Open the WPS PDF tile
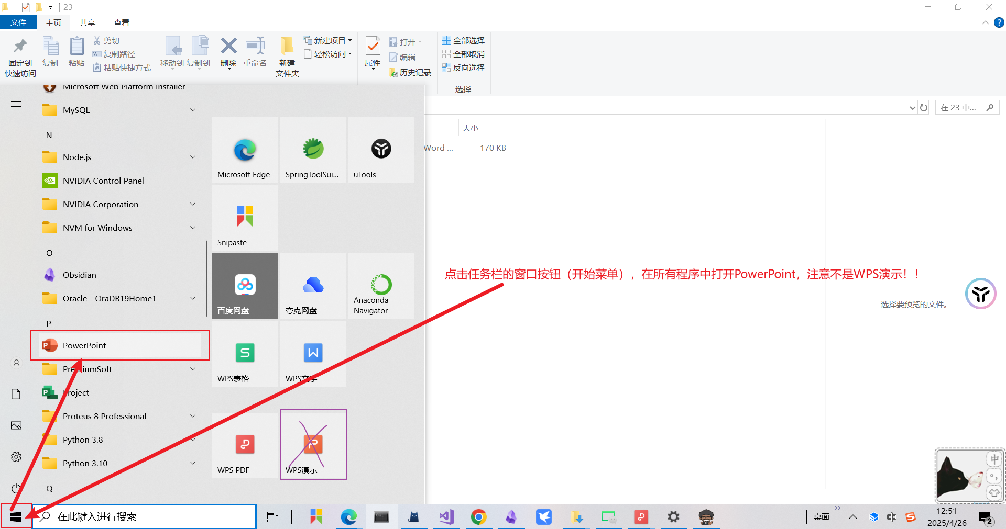The image size is (1006, 529). point(245,445)
